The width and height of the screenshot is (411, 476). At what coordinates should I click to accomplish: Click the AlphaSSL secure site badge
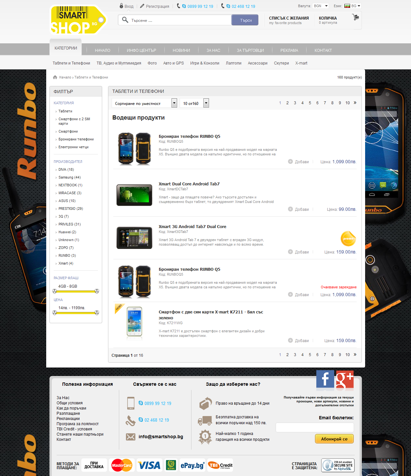click(x=338, y=465)
